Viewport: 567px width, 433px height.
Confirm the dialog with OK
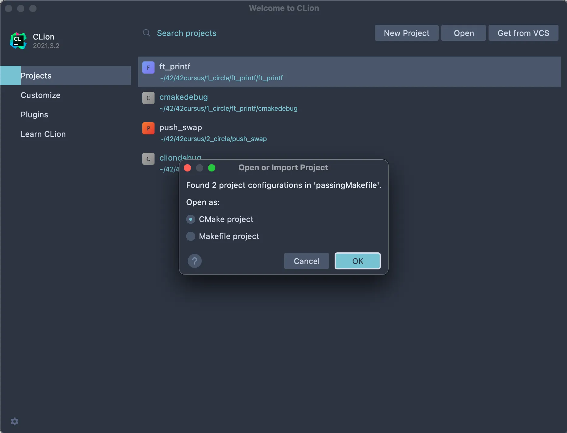(358, 261)
